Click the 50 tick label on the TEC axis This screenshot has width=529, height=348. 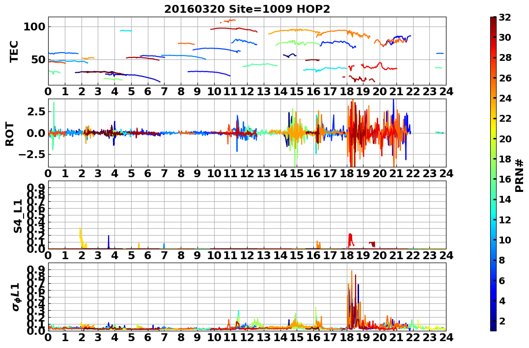(38, 60)
